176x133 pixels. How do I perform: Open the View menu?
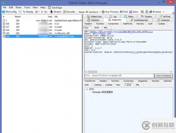tap(35, 7)
